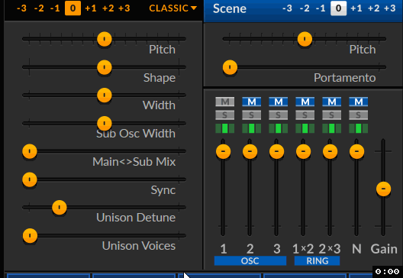Viewport: 403px width, 278px height.
Task: Toggle mute for noise channel N
Action: pyautogui.click(x=359, y=102)
